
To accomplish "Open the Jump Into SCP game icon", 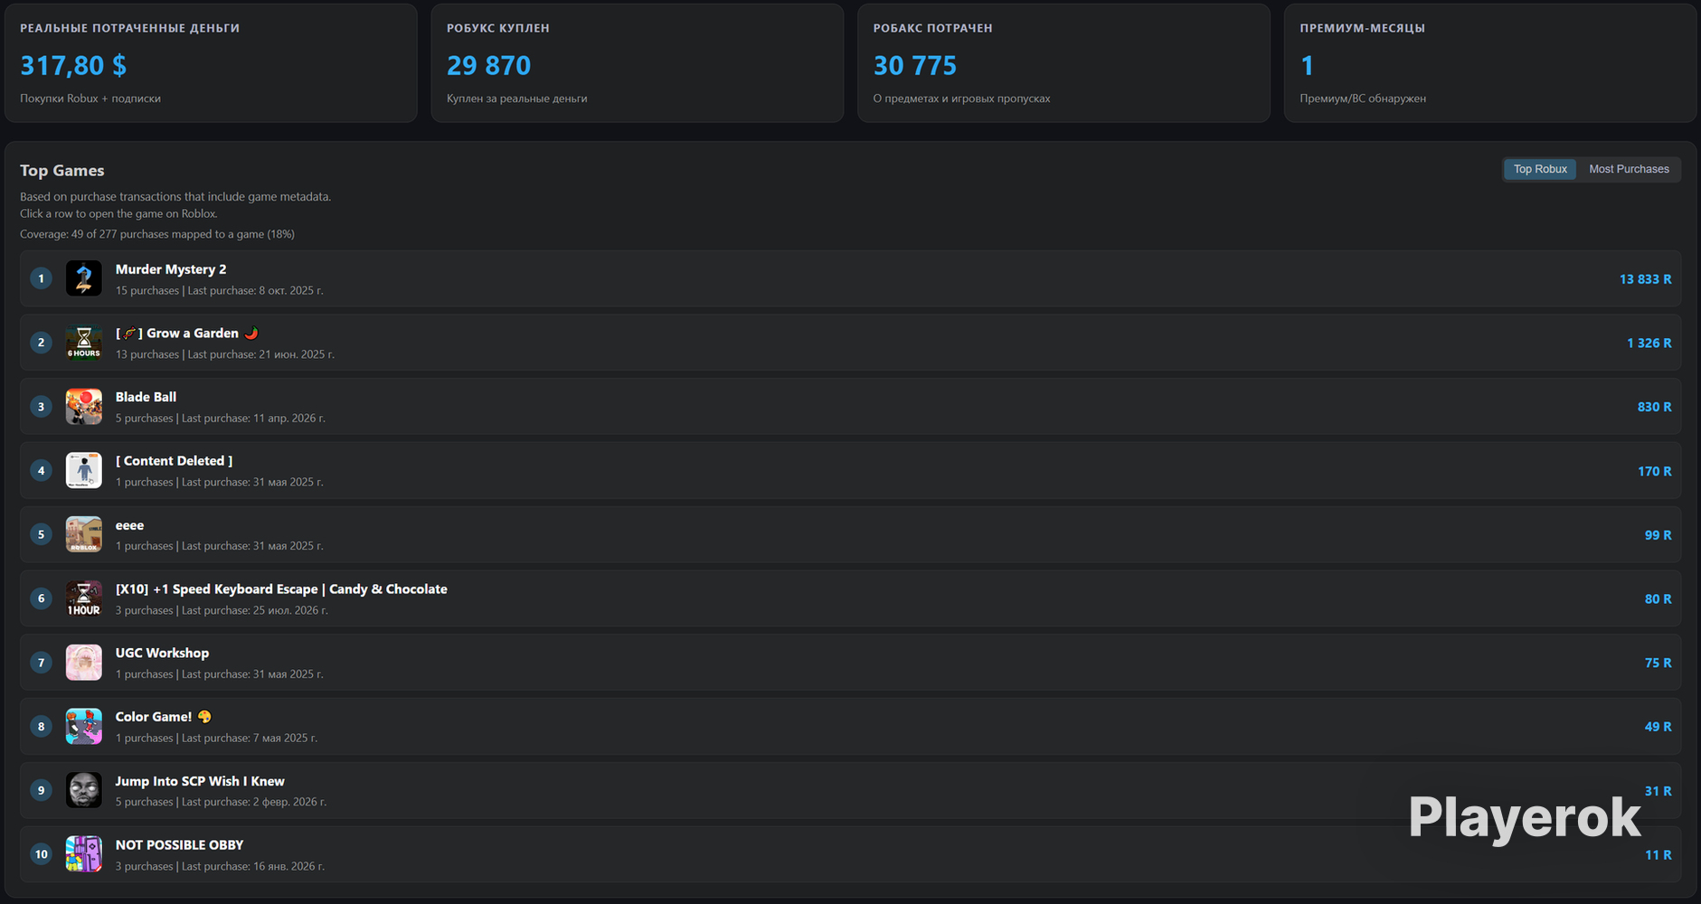I will [x=84, y=790].
